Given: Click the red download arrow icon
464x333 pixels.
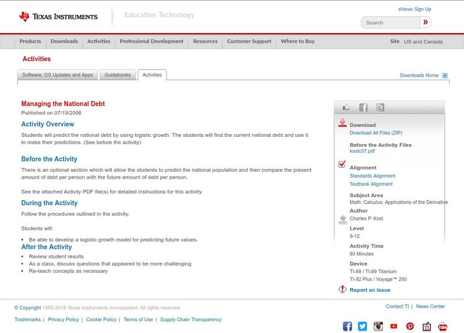Looking at the screenshot, I should [342, 123].
